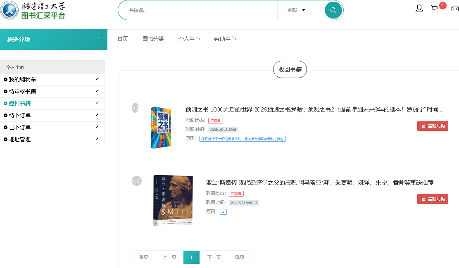Open 帮助中心 navigation item
Viewport: 459px width, 268px height.
point(225,39)
